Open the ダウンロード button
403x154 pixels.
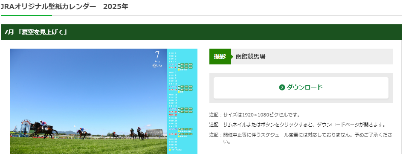tap(301, 88)
